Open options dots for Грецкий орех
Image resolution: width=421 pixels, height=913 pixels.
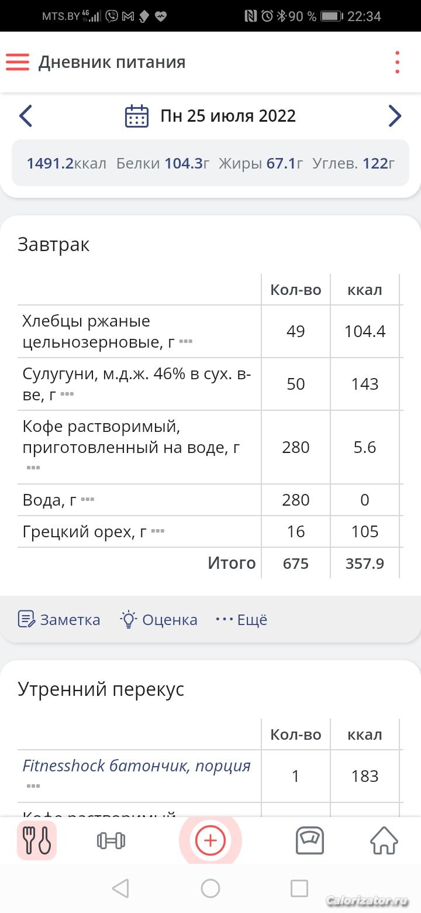[x=158, y=531]
